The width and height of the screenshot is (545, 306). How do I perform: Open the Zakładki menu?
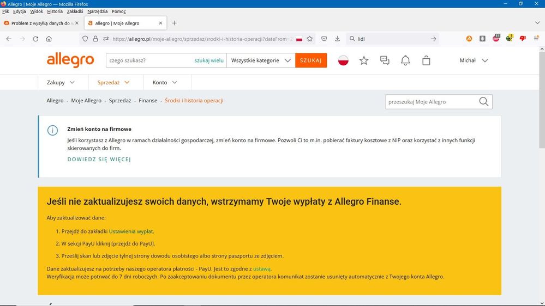pyautogui.click(x=75, y=11)
